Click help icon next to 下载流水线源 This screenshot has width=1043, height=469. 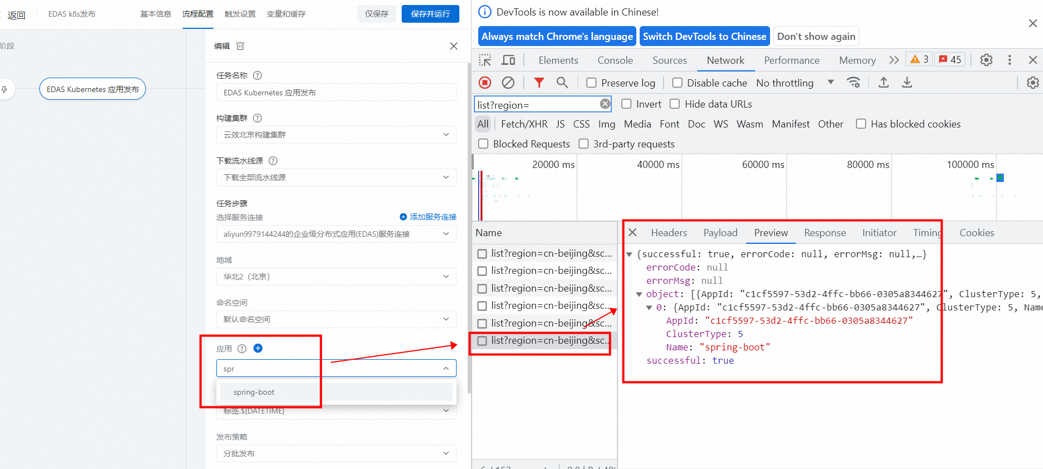pos(273,161)
